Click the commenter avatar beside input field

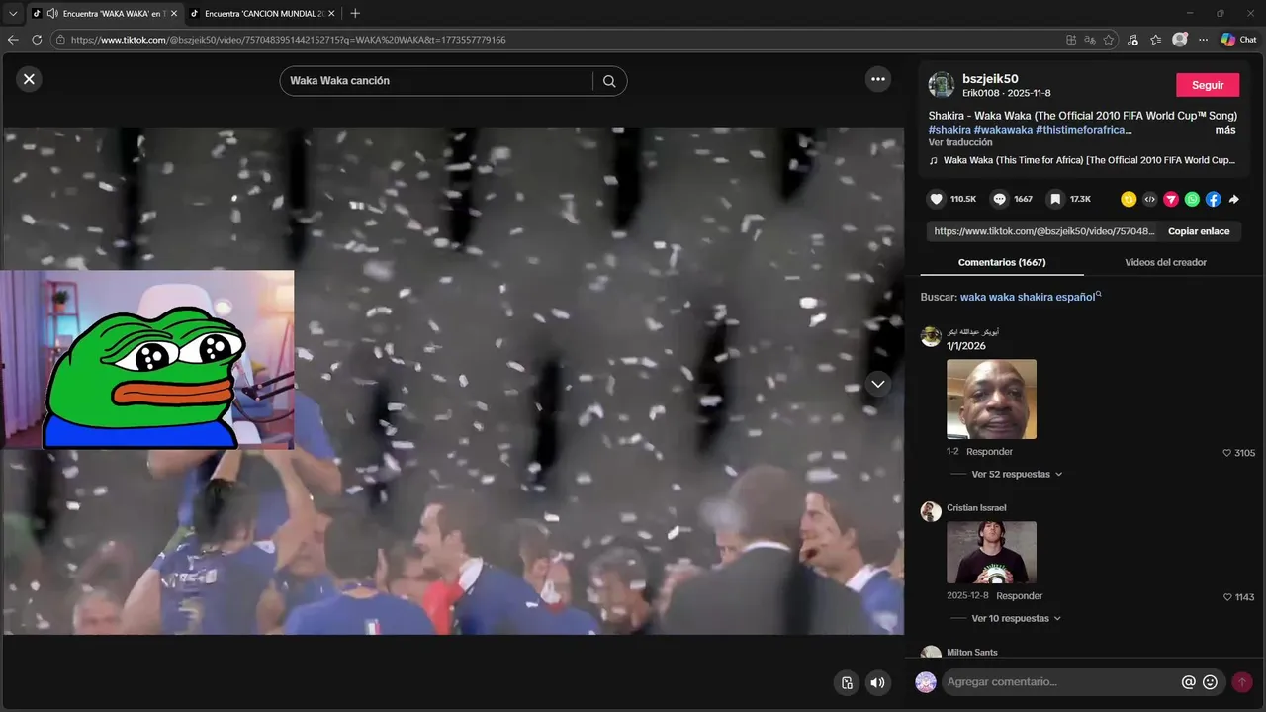(x=926, y=682)
